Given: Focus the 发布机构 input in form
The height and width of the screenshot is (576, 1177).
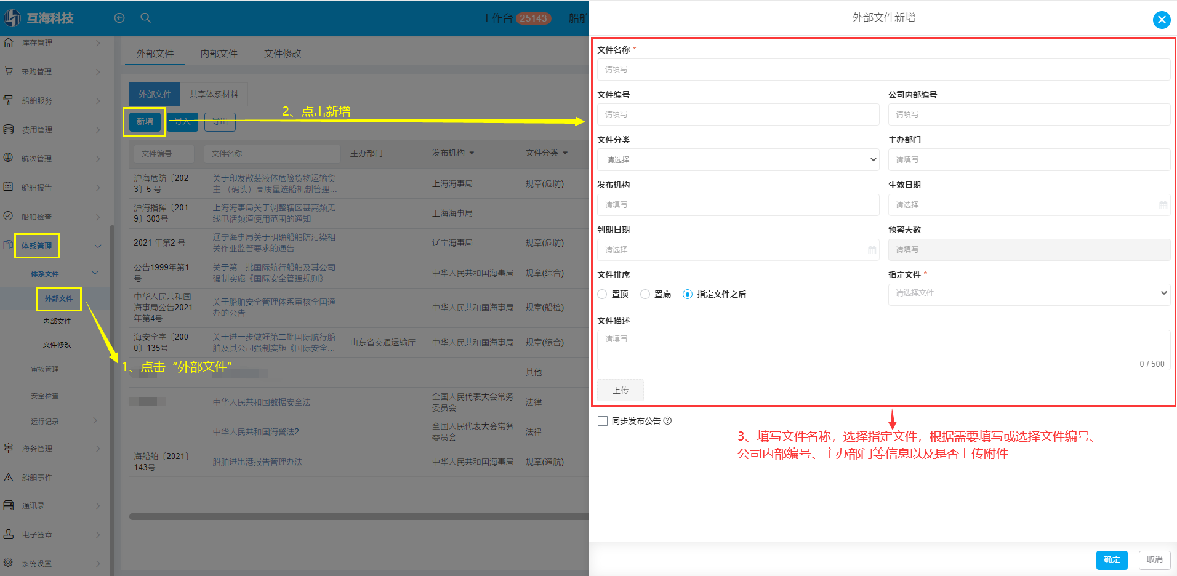Looking at the screenshot, I should (x=738, y=204).
